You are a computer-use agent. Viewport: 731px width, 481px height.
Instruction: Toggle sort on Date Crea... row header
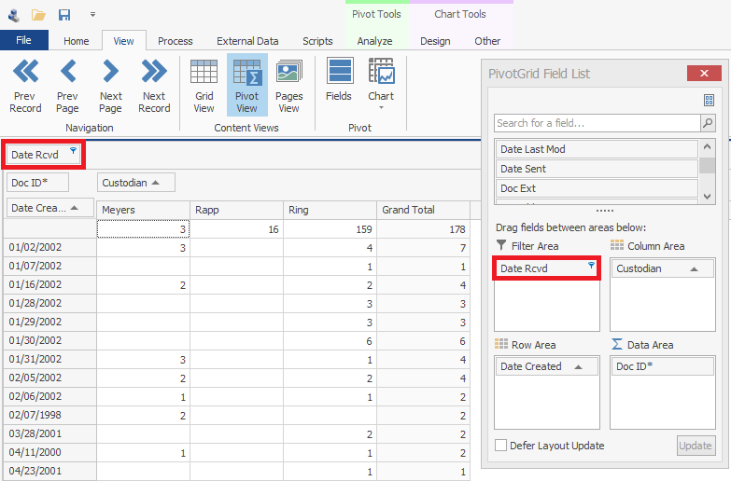pos(74,208)
